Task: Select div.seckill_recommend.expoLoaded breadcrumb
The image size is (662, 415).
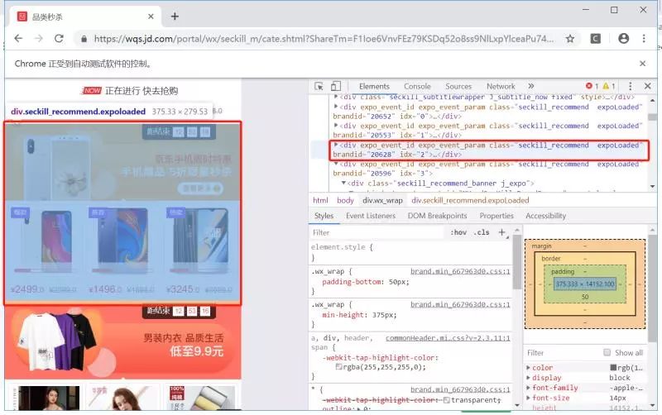Action: click(470, 200)
